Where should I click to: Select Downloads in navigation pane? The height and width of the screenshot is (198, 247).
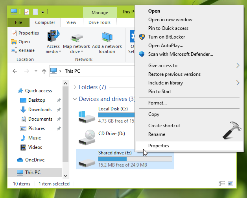point(36,110)
